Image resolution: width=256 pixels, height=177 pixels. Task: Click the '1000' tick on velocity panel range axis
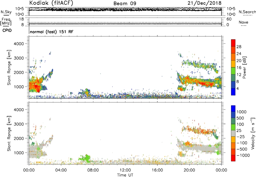pyautogui.click(x=19, y=153)
